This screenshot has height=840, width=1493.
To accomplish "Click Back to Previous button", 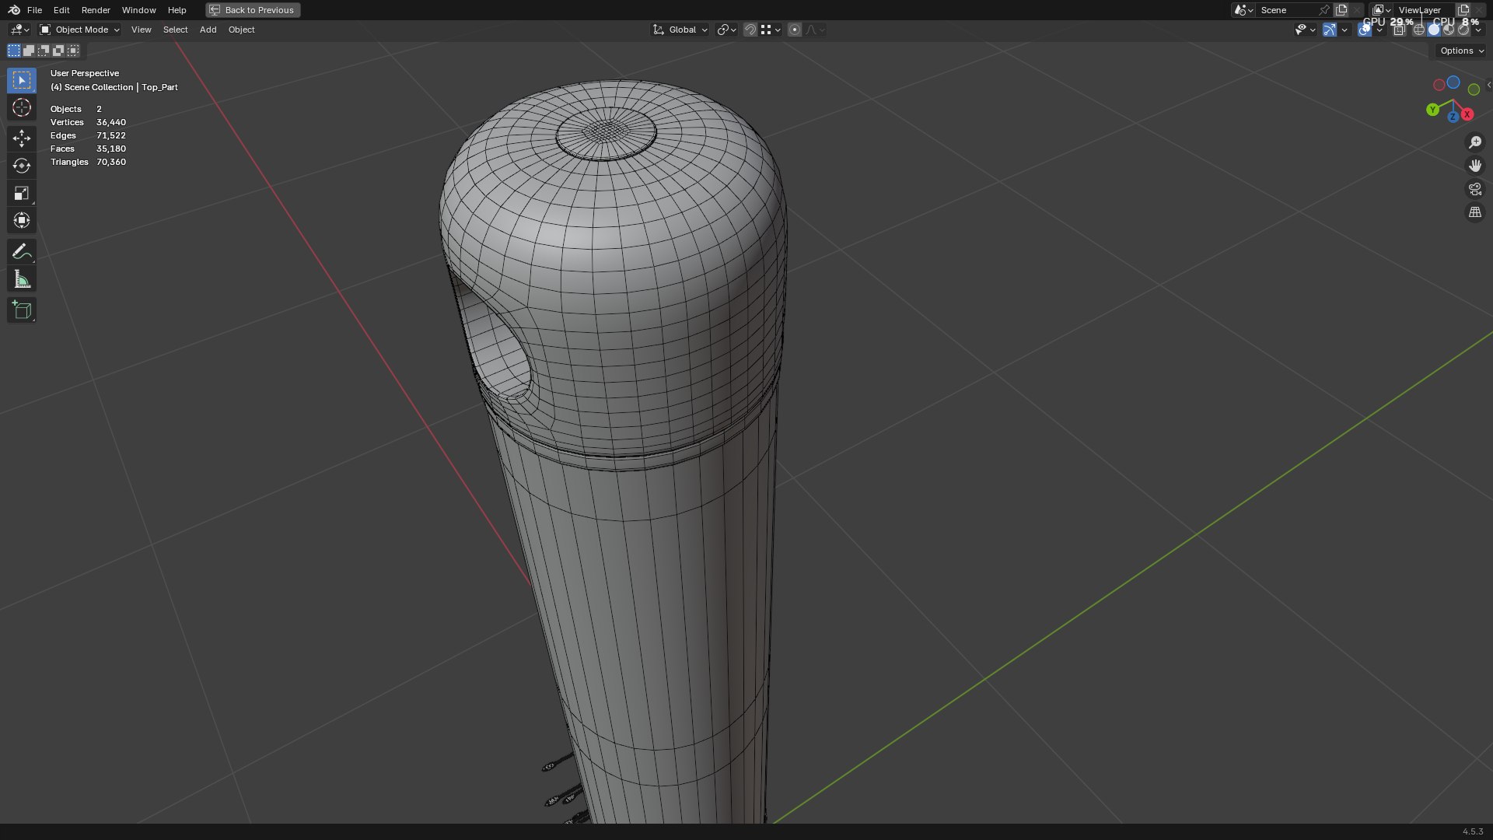I will (x=253, y=10).
